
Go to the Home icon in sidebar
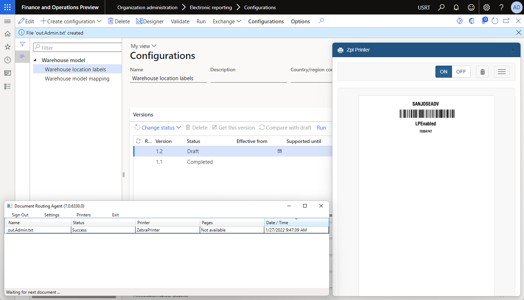coord(7,34)
